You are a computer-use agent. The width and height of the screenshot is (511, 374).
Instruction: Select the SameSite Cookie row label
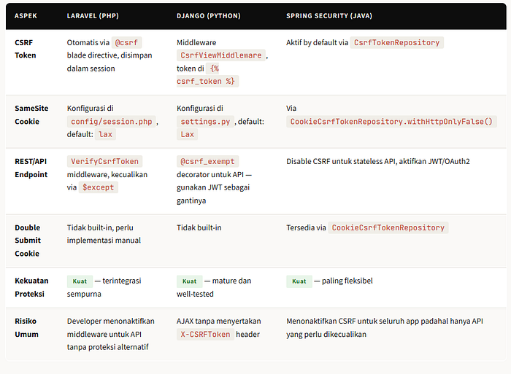click(x=31, y=115)
